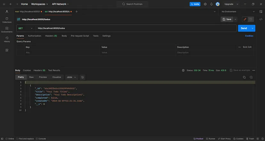Open the request Headers (6) tab
This screenshot has height=141, width=265.
click(x=51, y=36)
